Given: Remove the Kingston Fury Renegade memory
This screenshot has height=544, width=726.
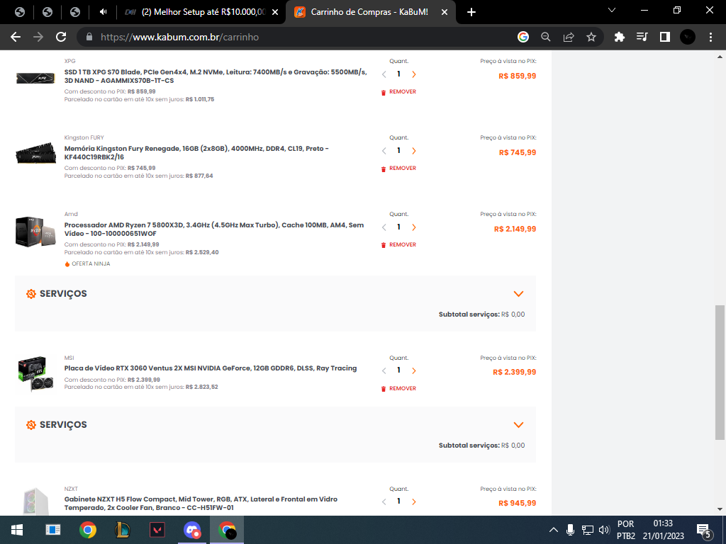Looking at the screenshot, I should (398, 169).
